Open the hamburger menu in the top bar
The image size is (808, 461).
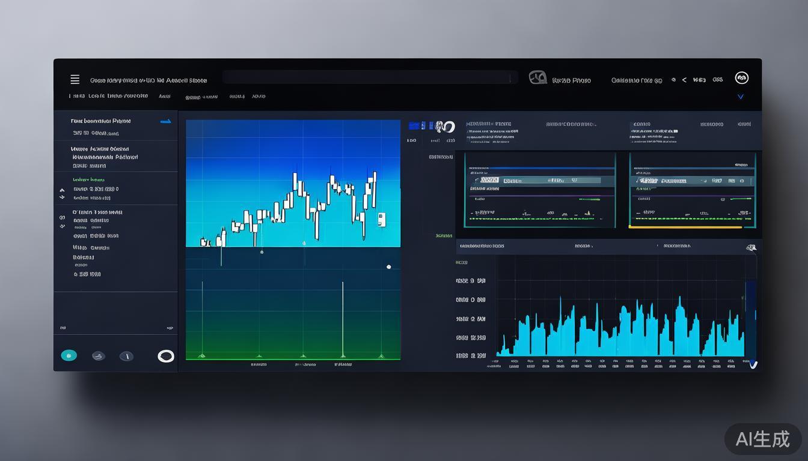pos(75,79)
